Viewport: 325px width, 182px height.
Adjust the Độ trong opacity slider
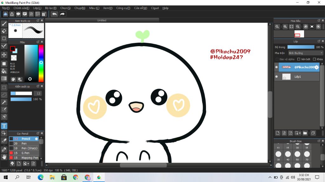(x=301, y=47)
